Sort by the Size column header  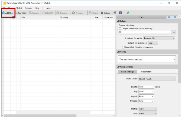click(x=96, y=17)
